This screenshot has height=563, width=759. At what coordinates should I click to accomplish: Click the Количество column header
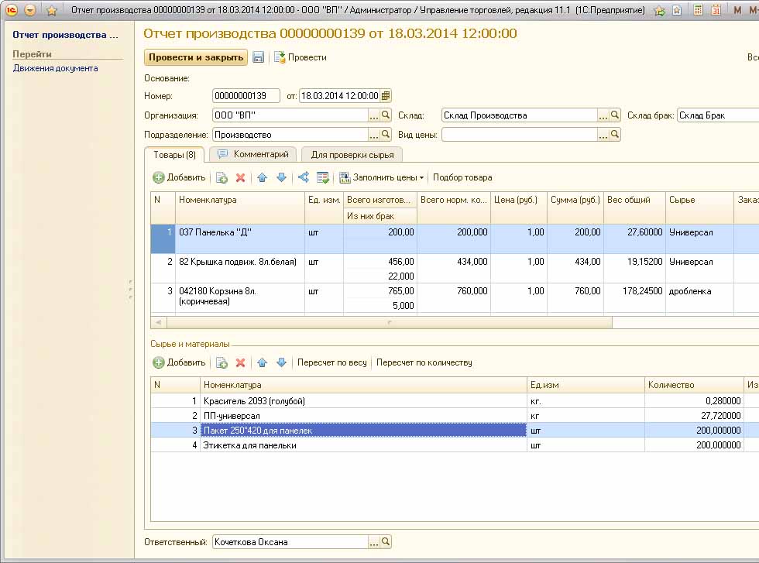pyautogui.click(x=694, y=385)
